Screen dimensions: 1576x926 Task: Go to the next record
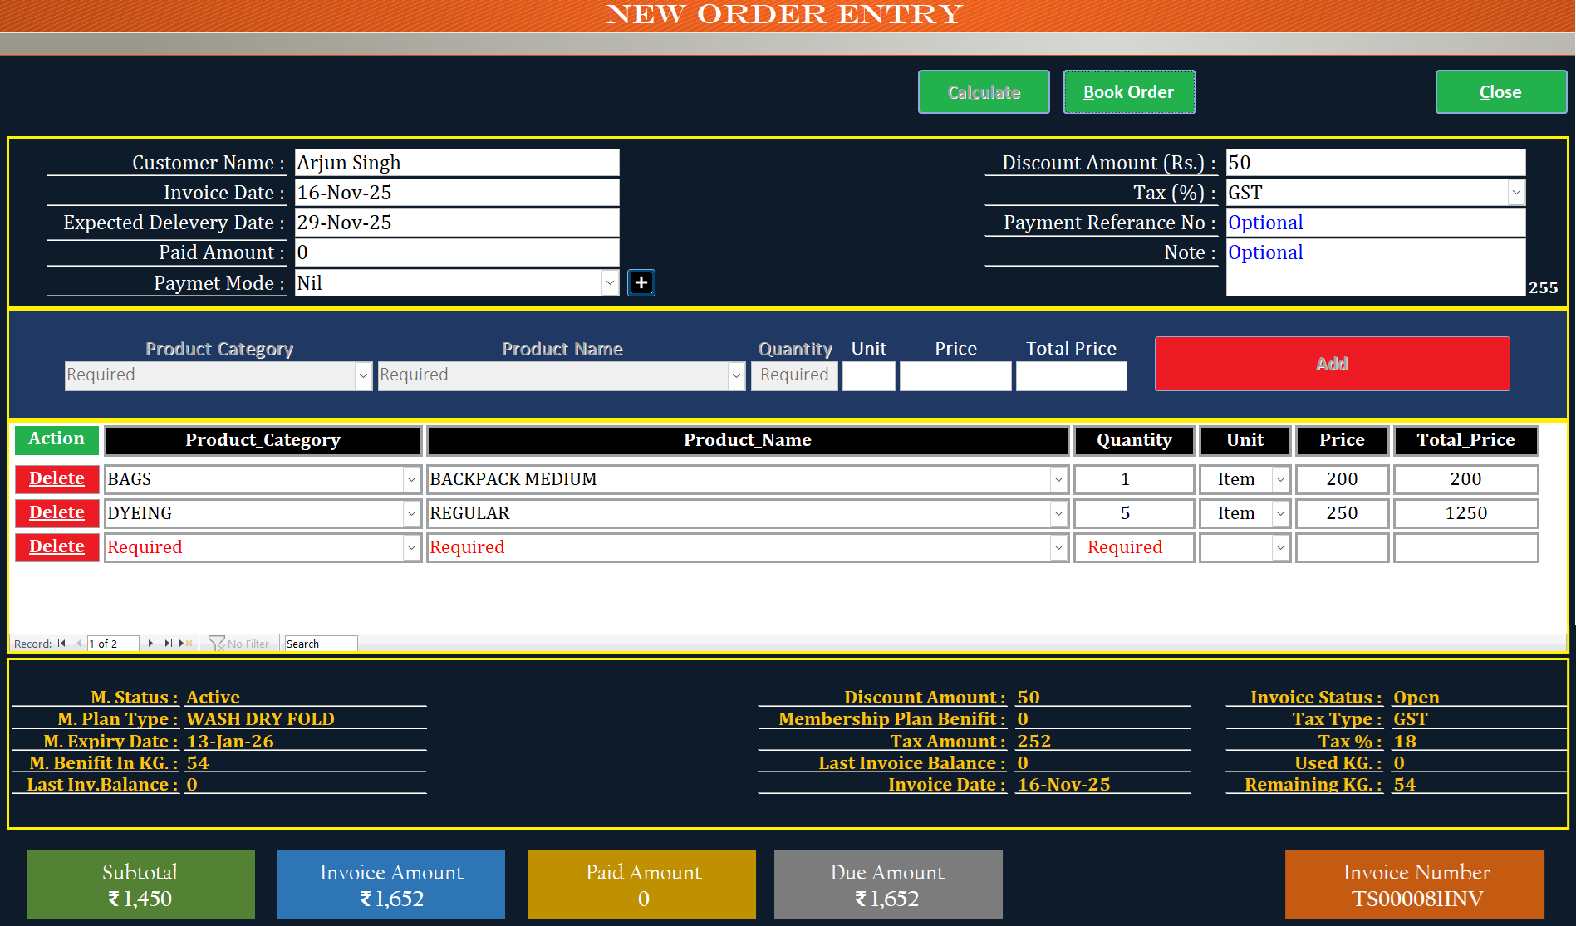click(150, 643)
